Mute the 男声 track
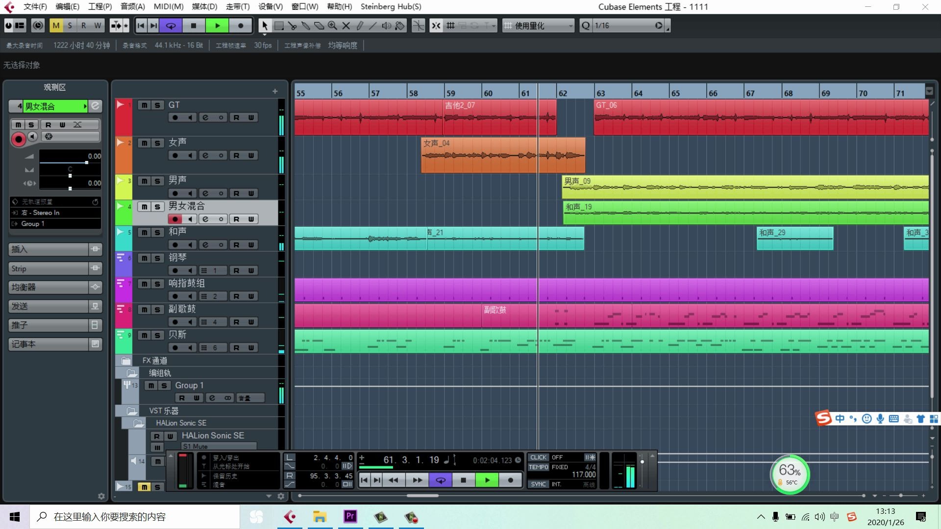 click(144, 181)
